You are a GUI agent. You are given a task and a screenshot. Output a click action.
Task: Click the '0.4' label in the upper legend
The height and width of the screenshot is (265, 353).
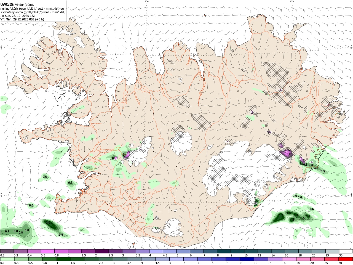click(x=30, y=255)
